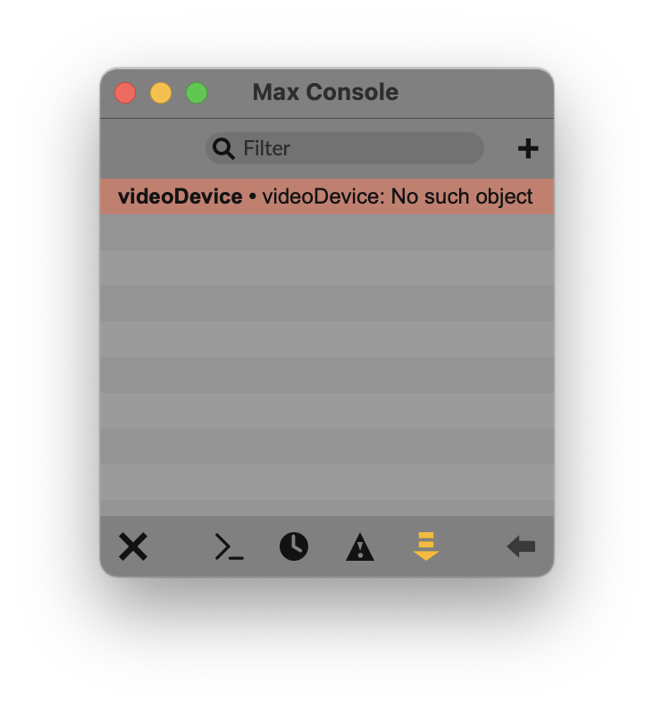Click the Max Console title text
Screen dimensions: 654x709
(325, 92)
